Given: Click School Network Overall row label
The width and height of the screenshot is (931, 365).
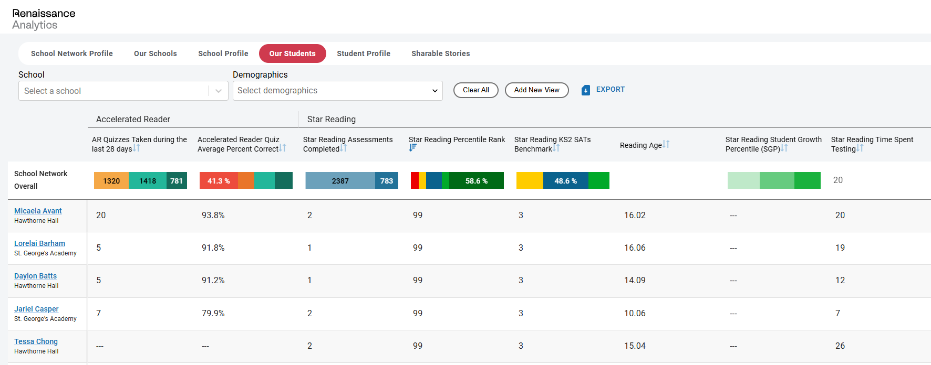Looking at the screenshot, I should pos(40,180).
